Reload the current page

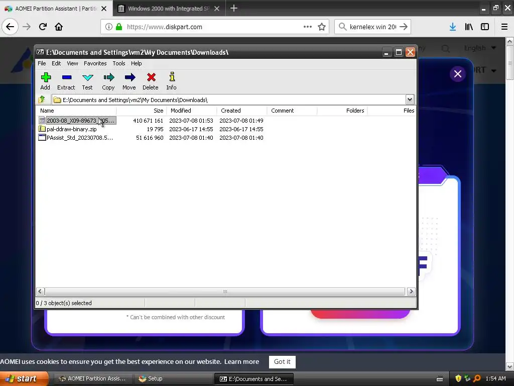click(x=43, y=27)
